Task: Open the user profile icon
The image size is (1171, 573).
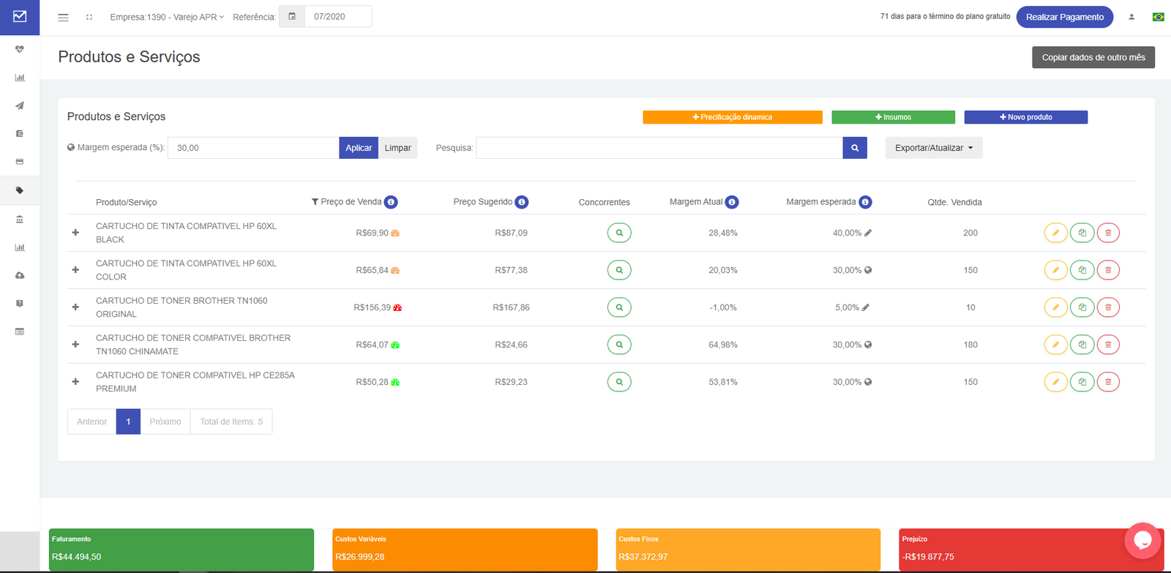Action: 1131,17
